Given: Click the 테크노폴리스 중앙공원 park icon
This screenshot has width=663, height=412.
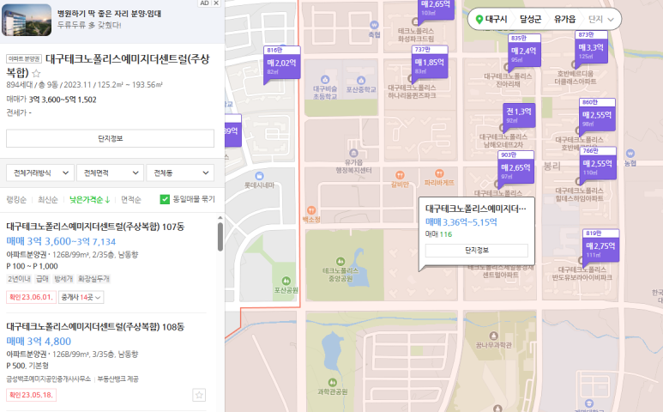Looking at the screenshot, I should (x=341, y=262).
